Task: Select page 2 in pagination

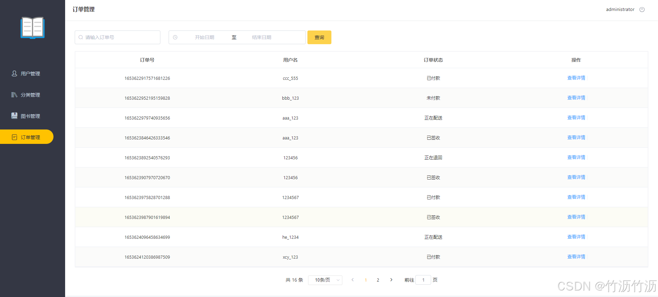Action: tap(378, 280)
